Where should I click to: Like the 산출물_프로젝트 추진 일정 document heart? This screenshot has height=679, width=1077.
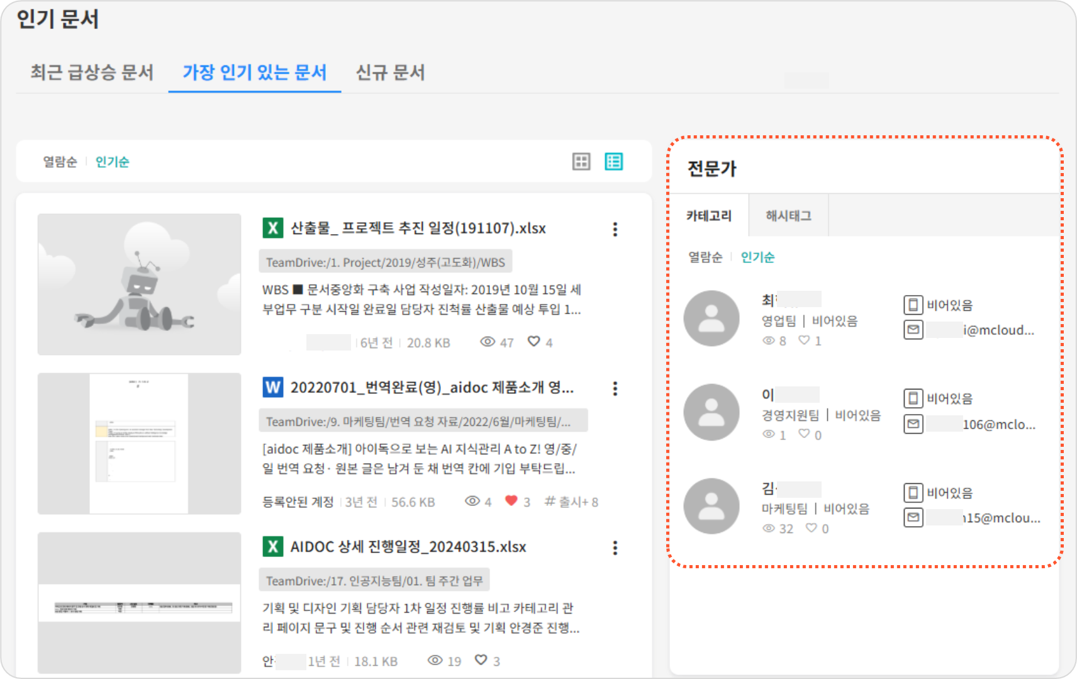533,342
